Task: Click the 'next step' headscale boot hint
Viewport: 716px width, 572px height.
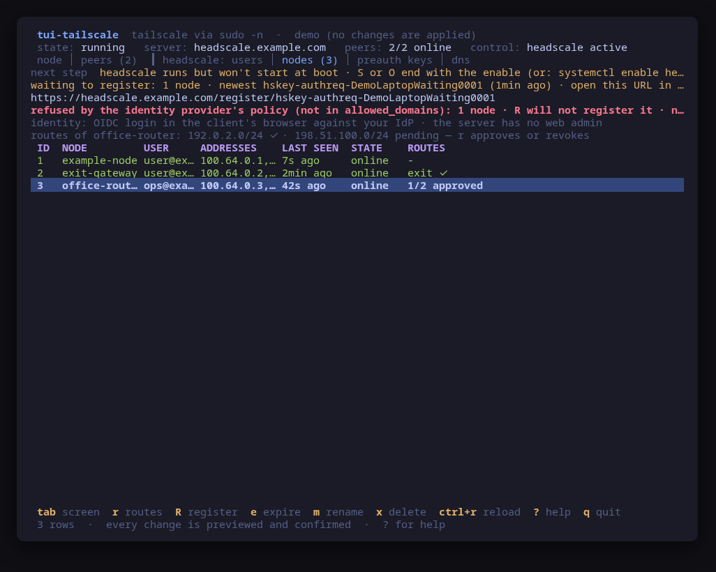Action: point(357,73)
